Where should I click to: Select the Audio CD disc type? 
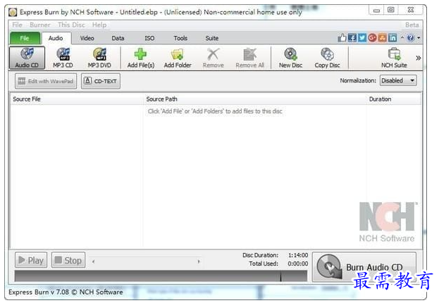pos(27,58)
